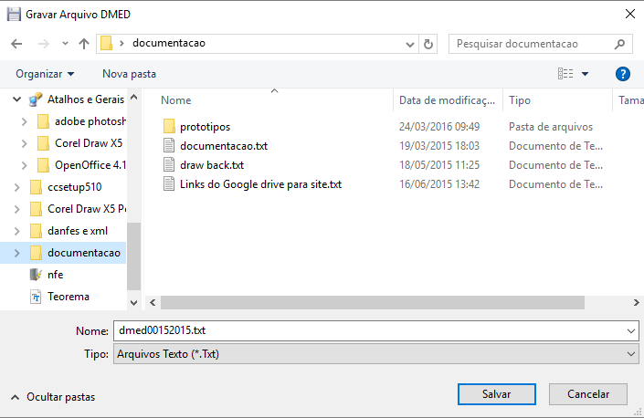
Task: Change the view layout icon
Action: [565, 74]
